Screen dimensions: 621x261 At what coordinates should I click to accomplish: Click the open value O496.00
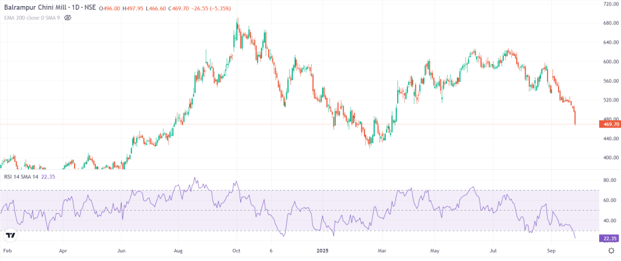(110, 8)
